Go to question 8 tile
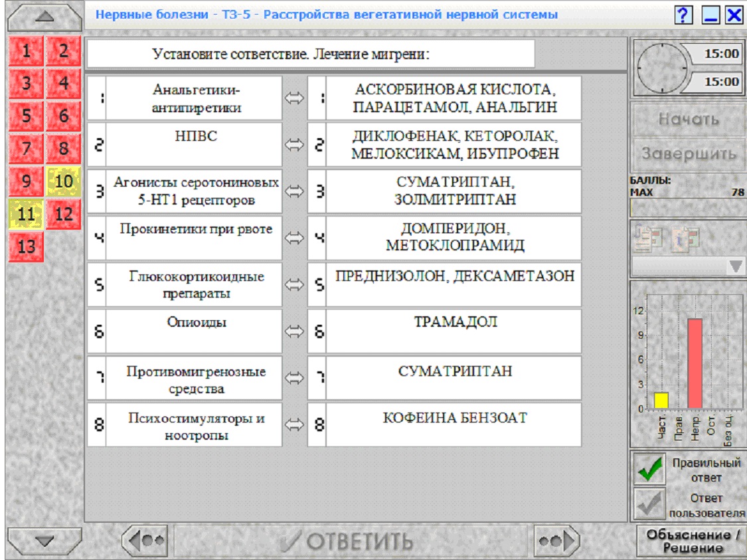 coord(63,149)
